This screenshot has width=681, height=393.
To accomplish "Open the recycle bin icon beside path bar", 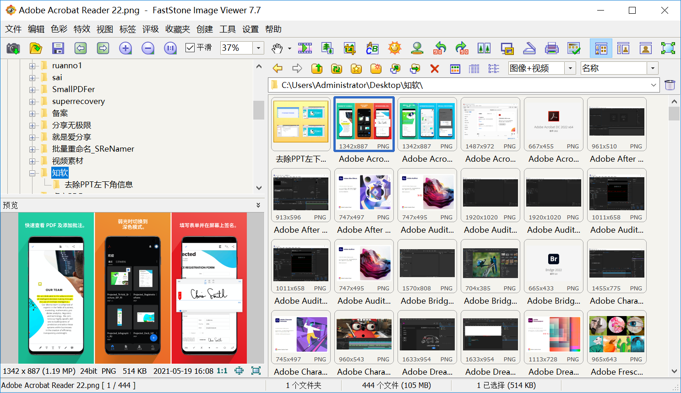I will [x=670, y=85].
